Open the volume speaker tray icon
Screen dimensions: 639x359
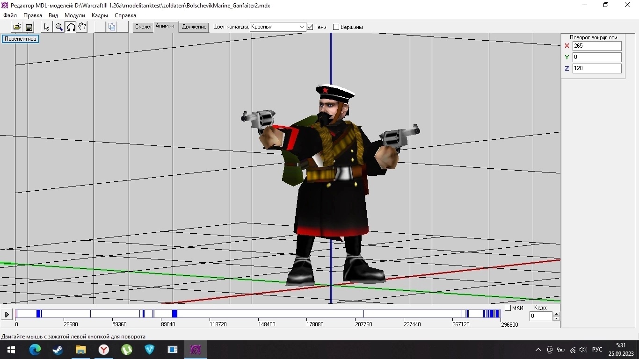tap(582, 350)
